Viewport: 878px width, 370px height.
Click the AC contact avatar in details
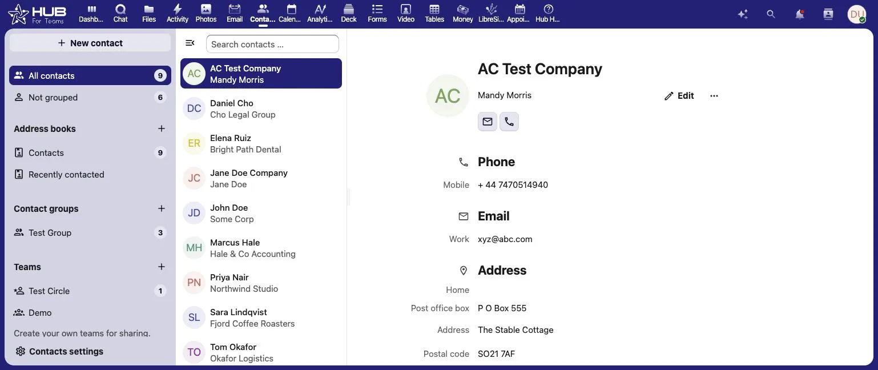click(448, 96)
